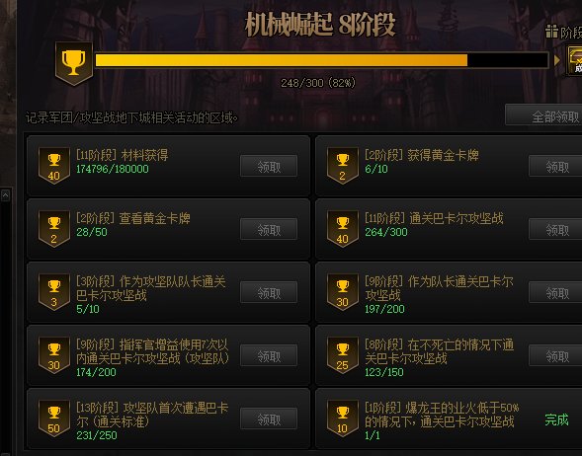
Task: Click the 40-point trophy beside 通关巴卡尔攻坚战
Action: (342, 229)
